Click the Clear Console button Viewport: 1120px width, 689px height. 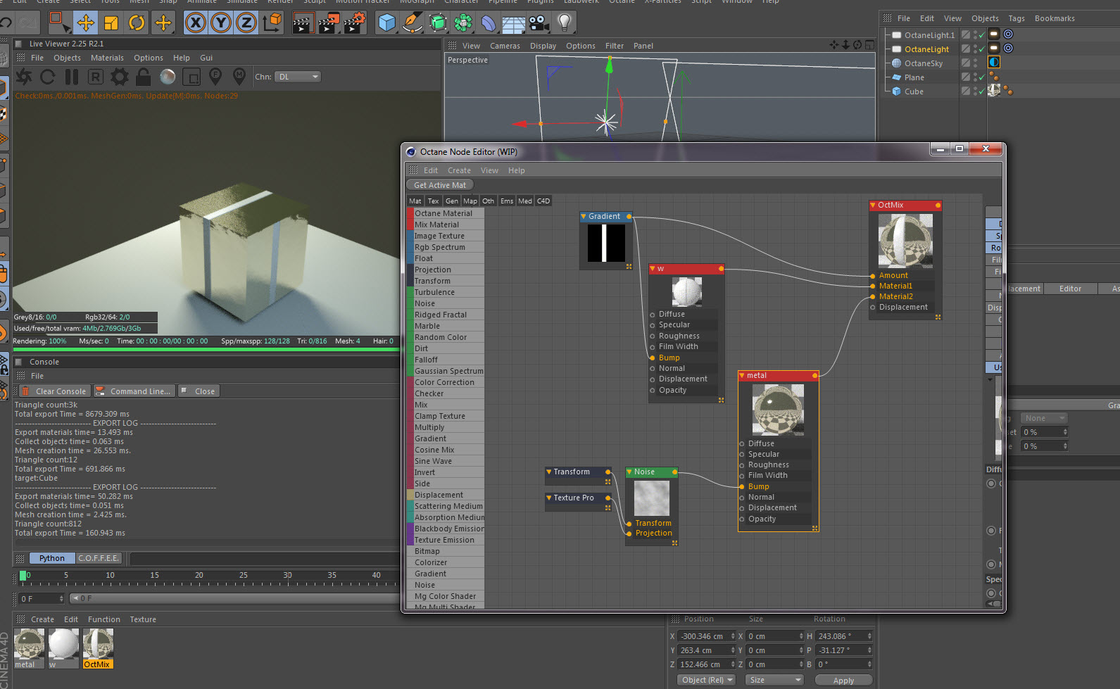(x=54, y=391)
